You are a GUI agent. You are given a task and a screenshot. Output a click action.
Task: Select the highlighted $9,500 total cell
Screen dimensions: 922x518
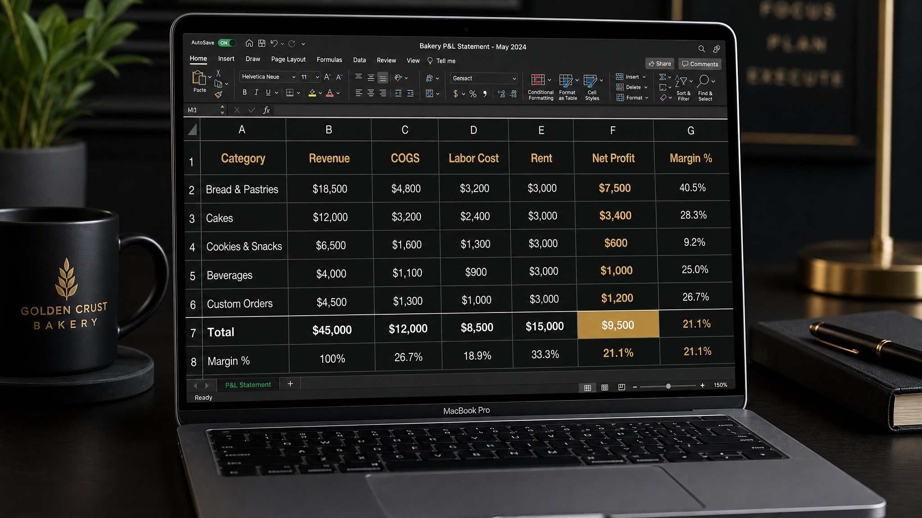[618, 325]
